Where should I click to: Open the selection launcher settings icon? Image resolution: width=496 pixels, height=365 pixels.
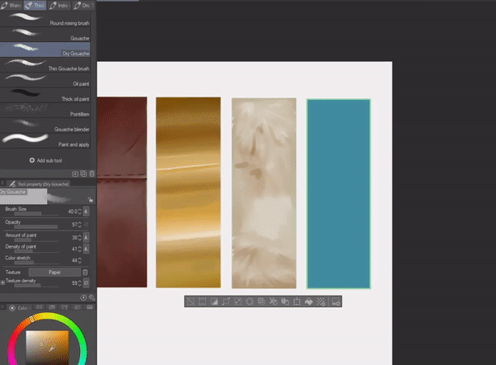pyautogui.click(x=336, y=301)
